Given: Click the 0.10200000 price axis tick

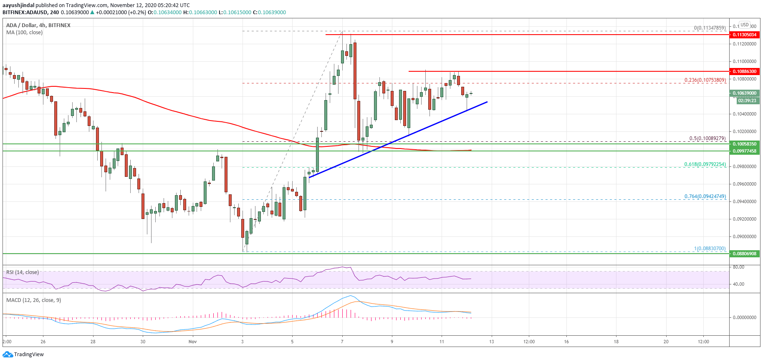Looking at the screenshot, I should 745,132.
